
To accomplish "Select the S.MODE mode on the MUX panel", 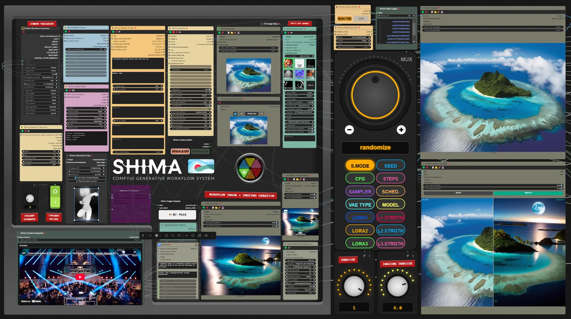I will click(x=360, y=166).
